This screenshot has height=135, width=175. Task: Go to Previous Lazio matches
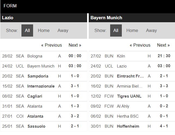click(x=52, y=45)
